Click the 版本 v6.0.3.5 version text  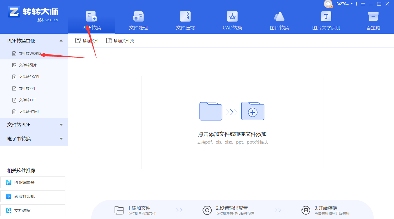coord(48,20)
